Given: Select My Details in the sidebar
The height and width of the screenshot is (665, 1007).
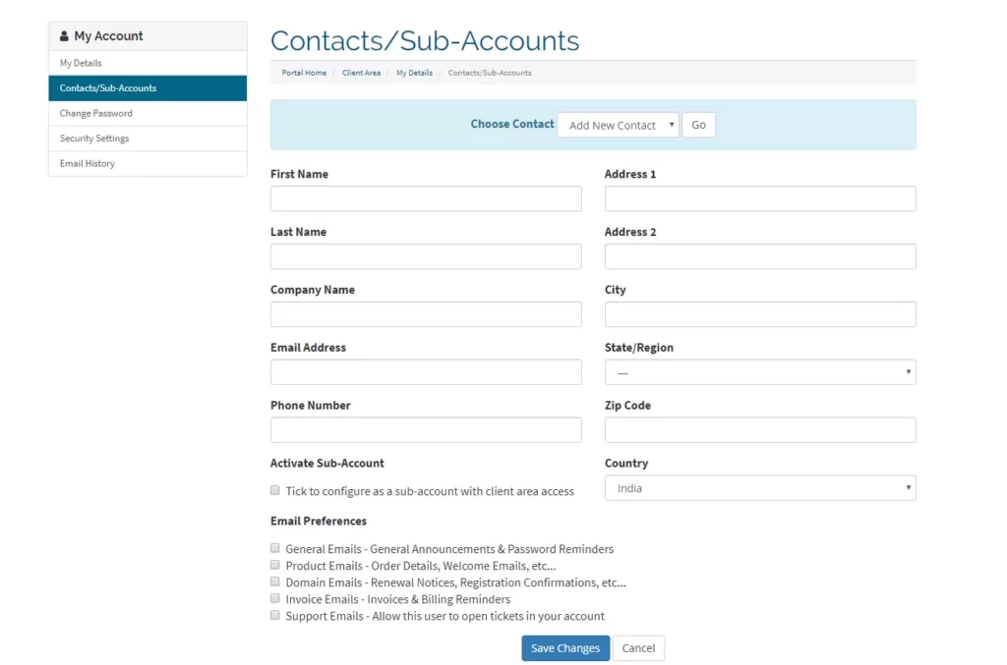Looking at the screenshot, I should click(x=80, y=62).
